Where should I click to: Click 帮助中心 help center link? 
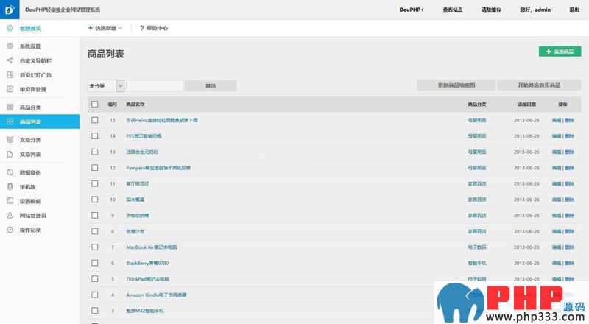click(x=157, y=28)
